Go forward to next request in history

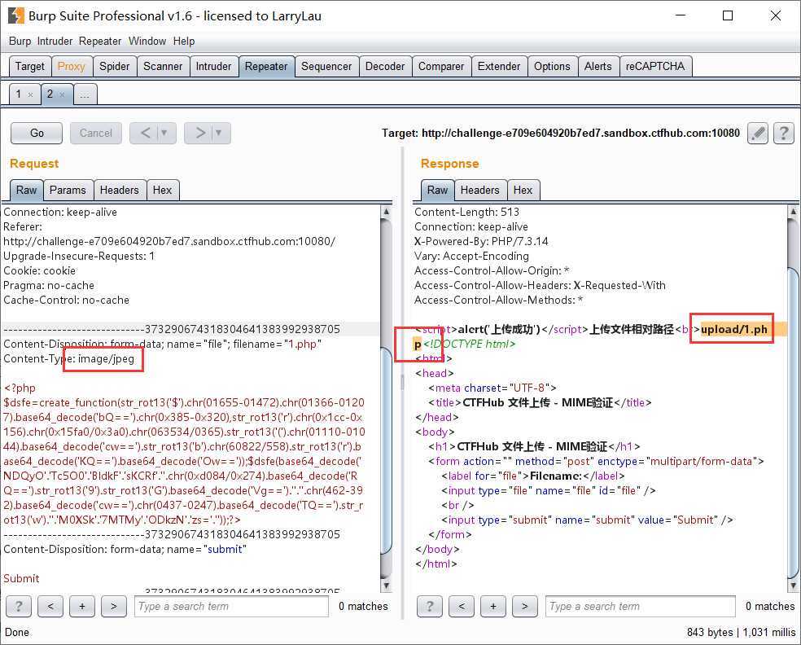tap(200, 134)
